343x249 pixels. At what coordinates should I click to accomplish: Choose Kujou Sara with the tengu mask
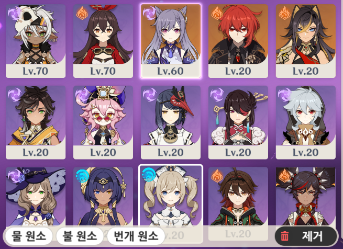tap(171, 122)
